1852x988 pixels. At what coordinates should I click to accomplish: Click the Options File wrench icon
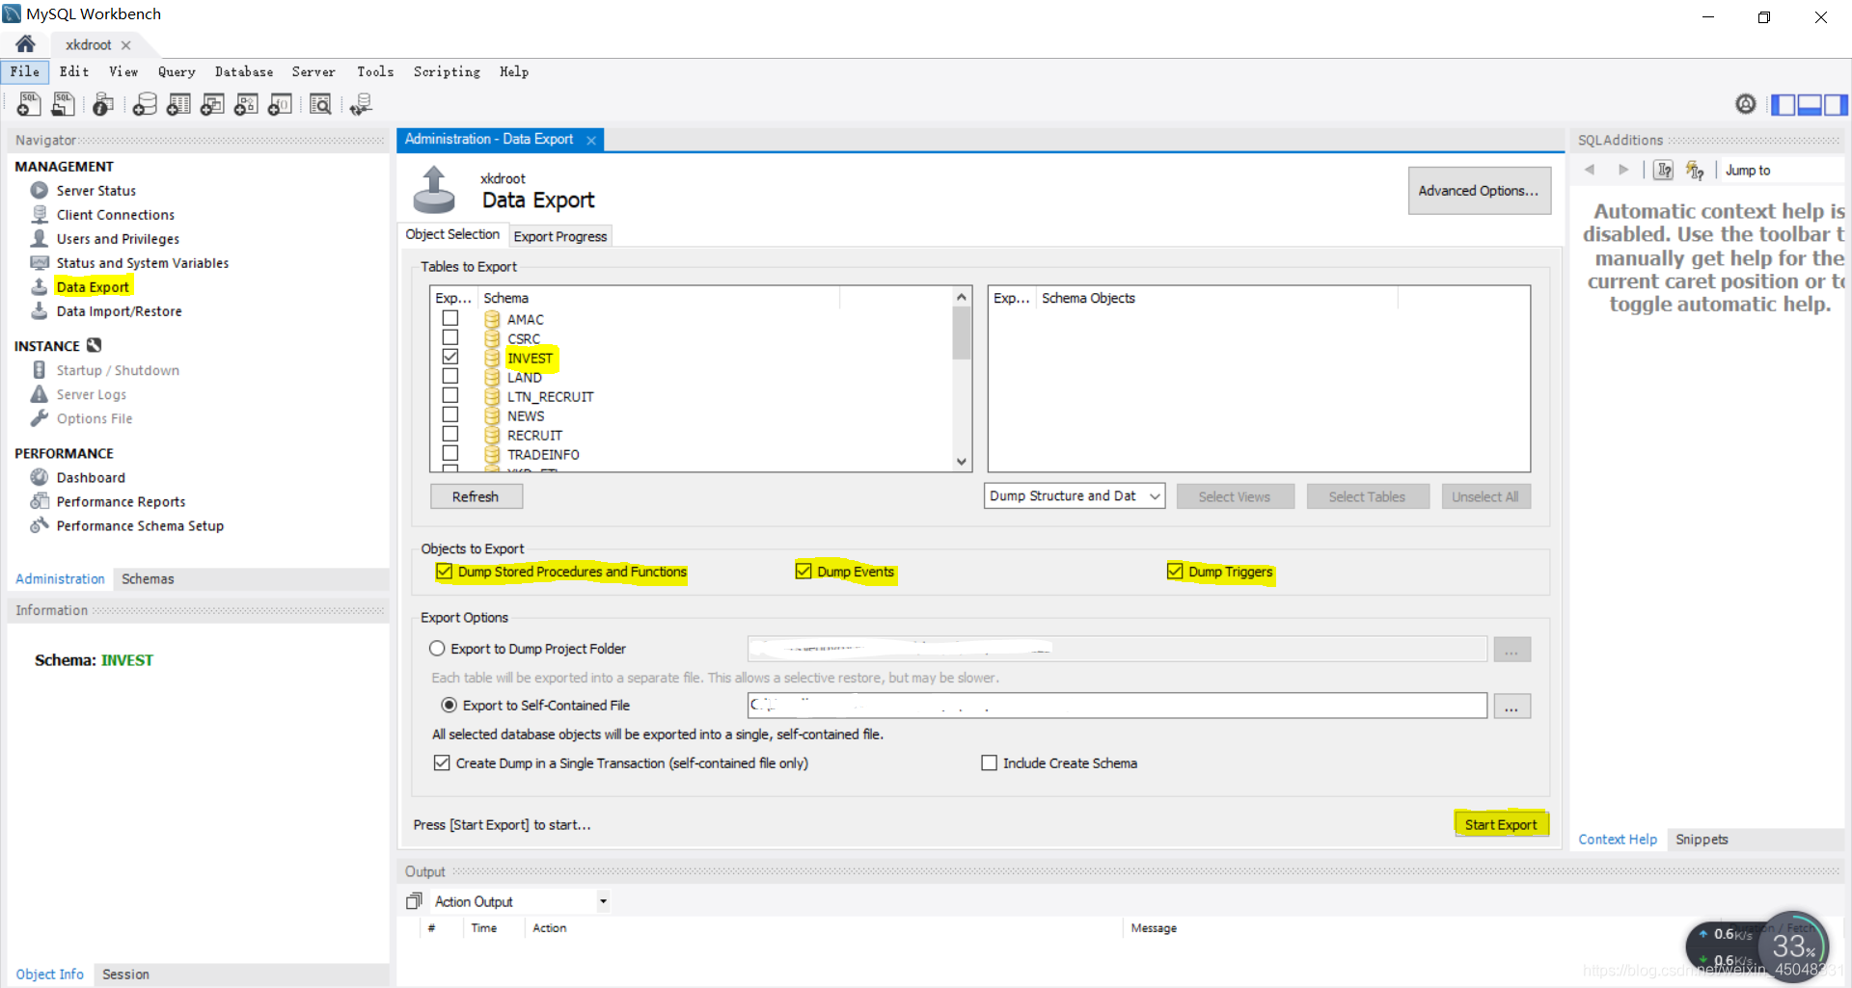point(40,418)
